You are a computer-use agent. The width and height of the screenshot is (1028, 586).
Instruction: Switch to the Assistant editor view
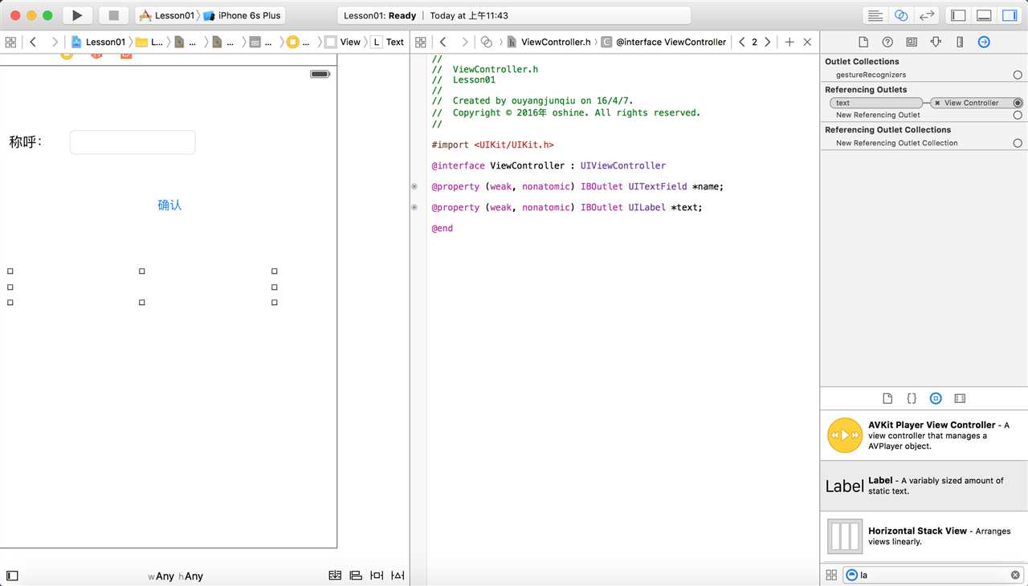tap(901, 15)
